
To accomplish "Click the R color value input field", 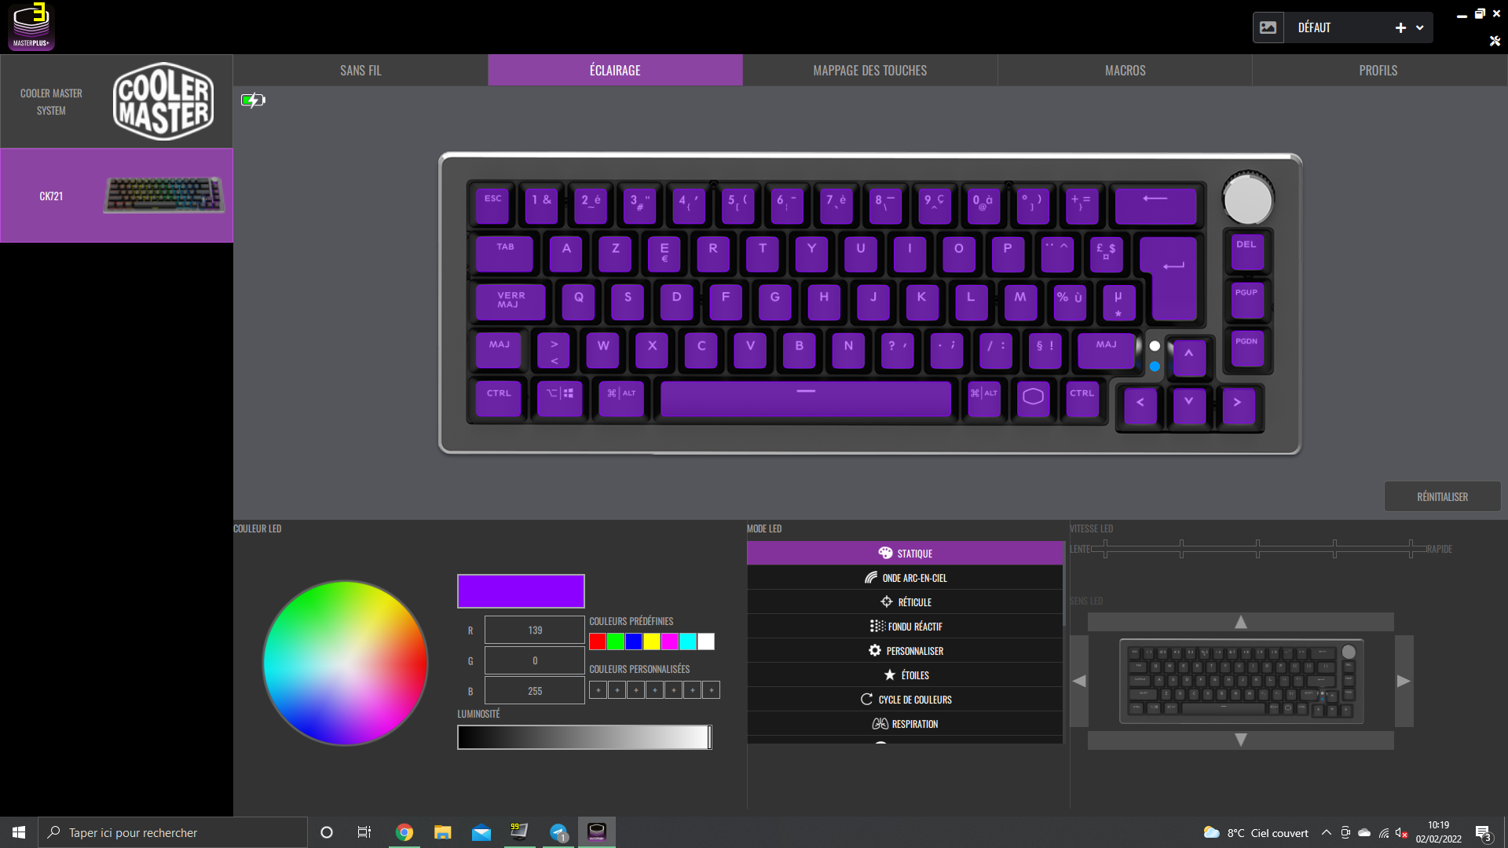I will [x=534, y=631].
